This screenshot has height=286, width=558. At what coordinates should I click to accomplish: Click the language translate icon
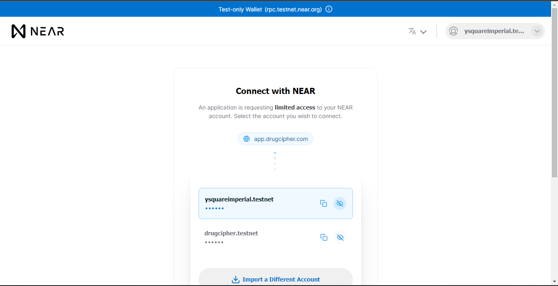pos(412,31)
